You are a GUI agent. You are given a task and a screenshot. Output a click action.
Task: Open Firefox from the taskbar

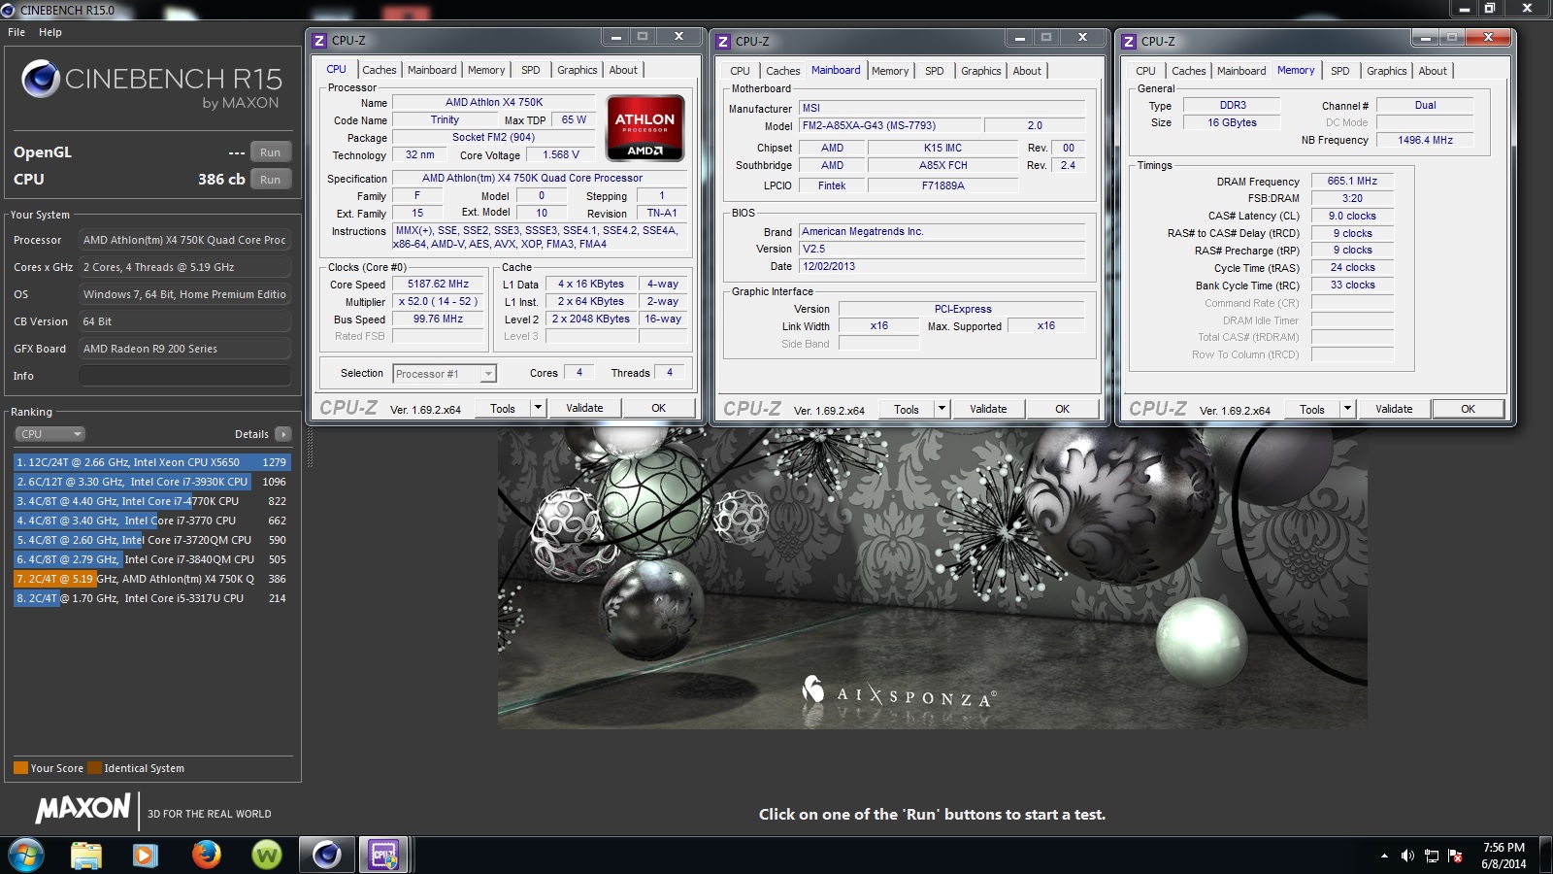pos(206,855)
